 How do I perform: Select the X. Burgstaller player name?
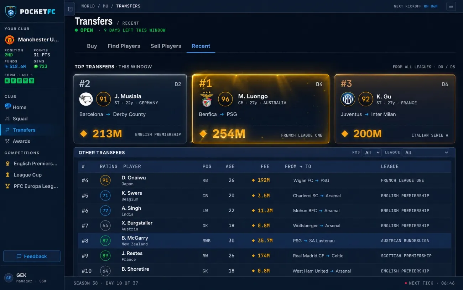point(137,223)
